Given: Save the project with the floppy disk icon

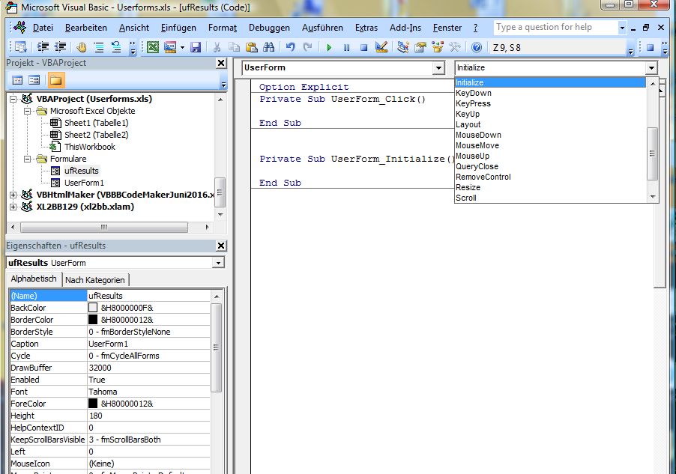Looking at the screenshot, I should (196, 47).
